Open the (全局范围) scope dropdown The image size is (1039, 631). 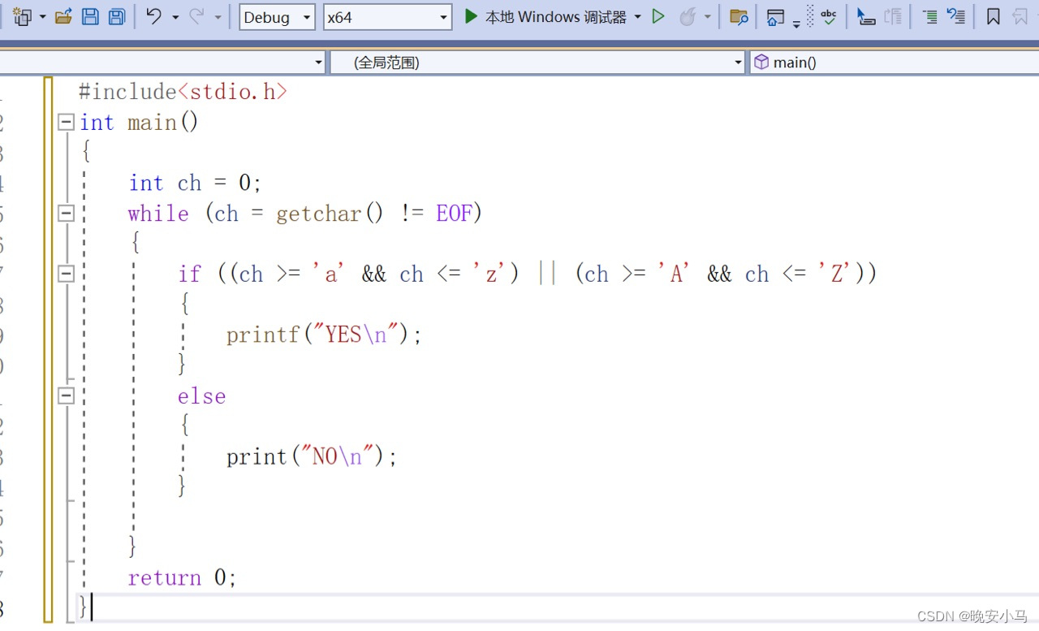537,63
